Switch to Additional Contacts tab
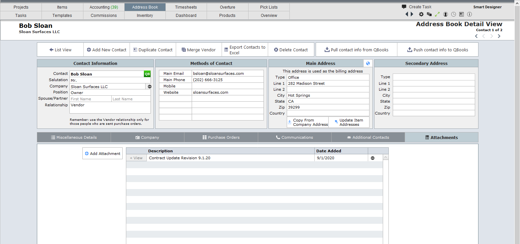Viewport: 520px width, 244px height. click(368, 137)
